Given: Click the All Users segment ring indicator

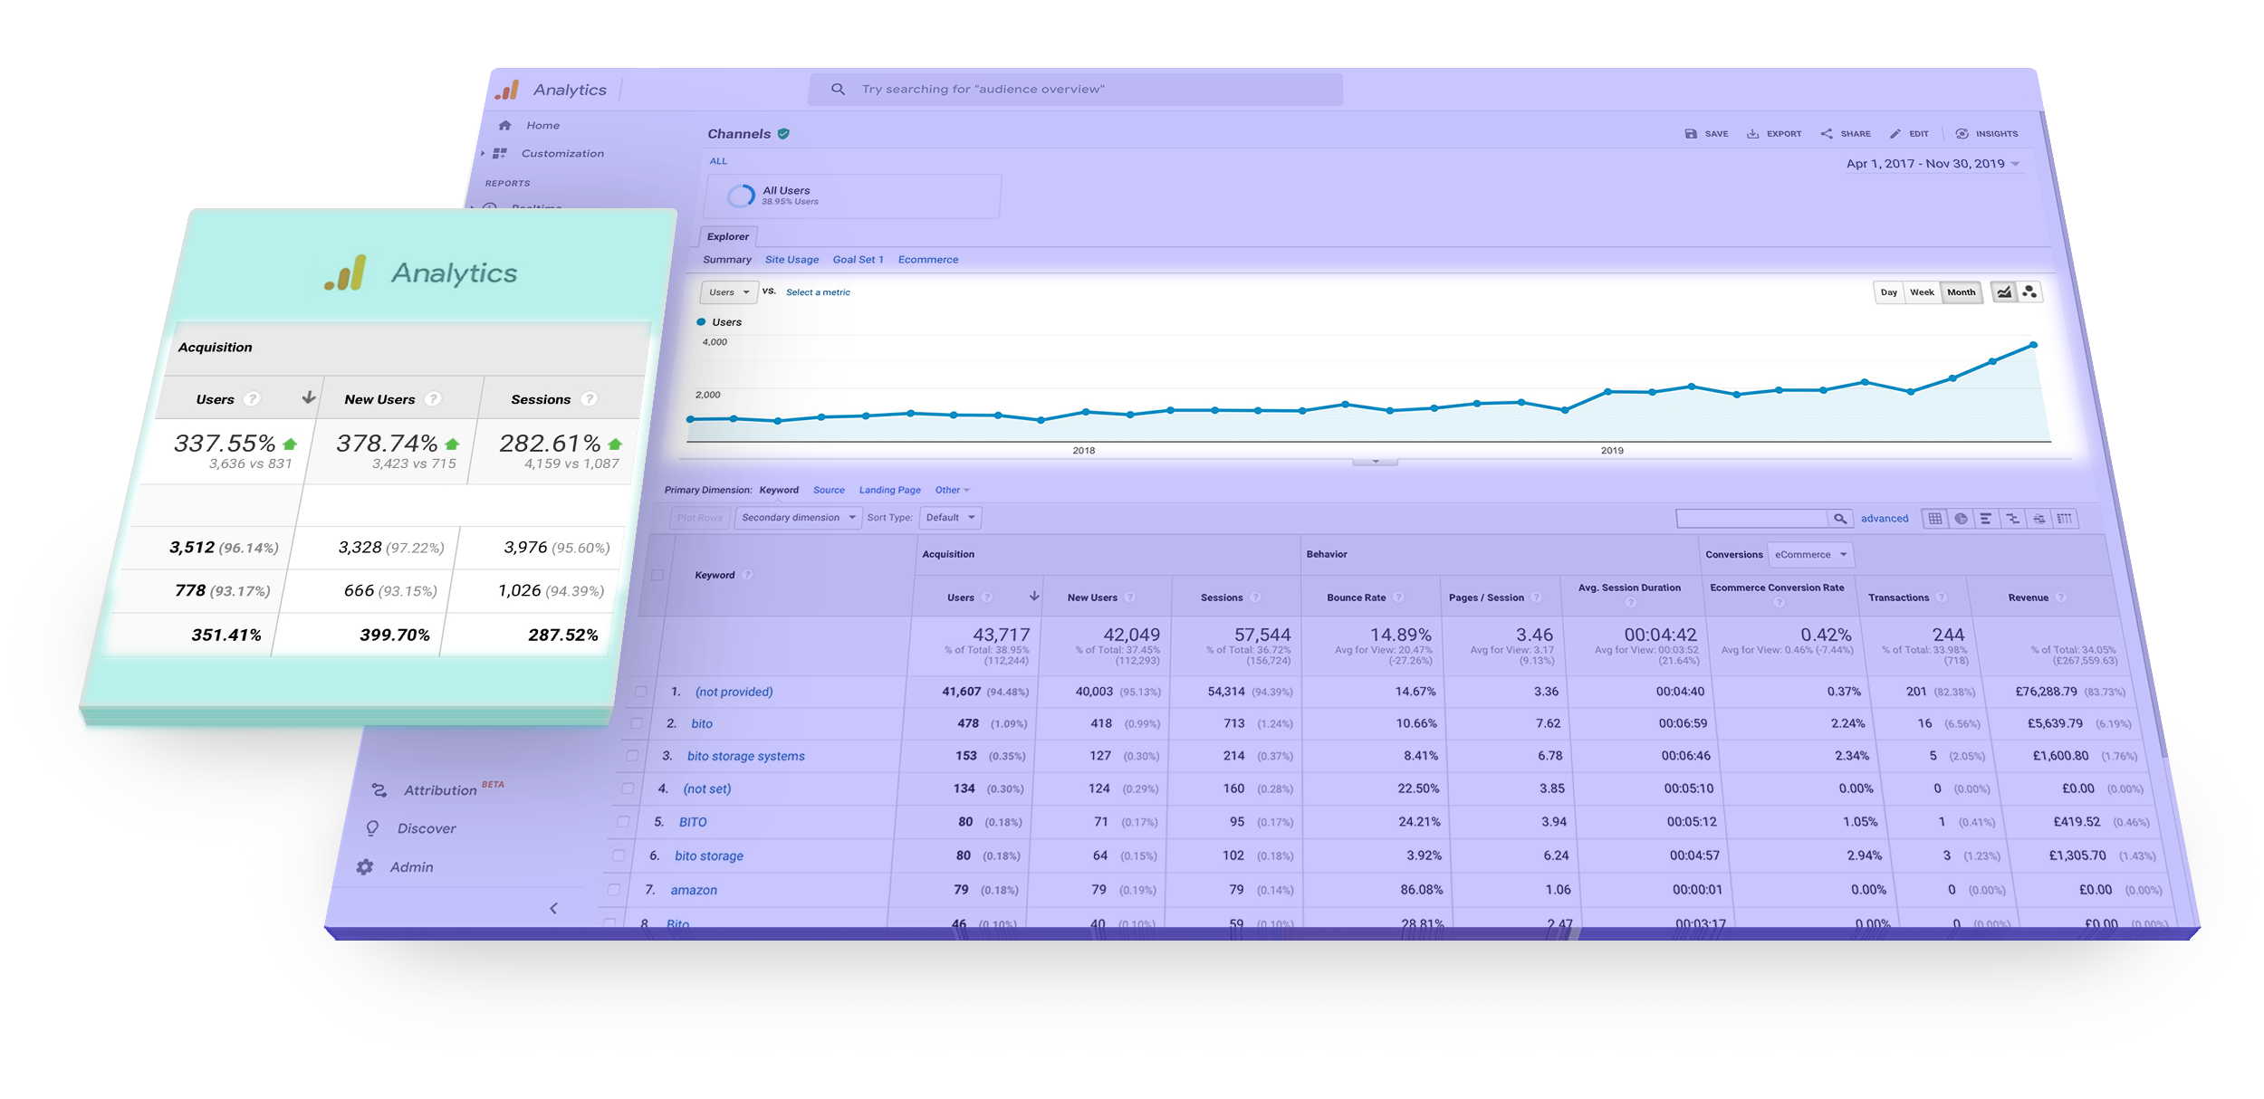Looking at the screenshot, I should (741, 196).
